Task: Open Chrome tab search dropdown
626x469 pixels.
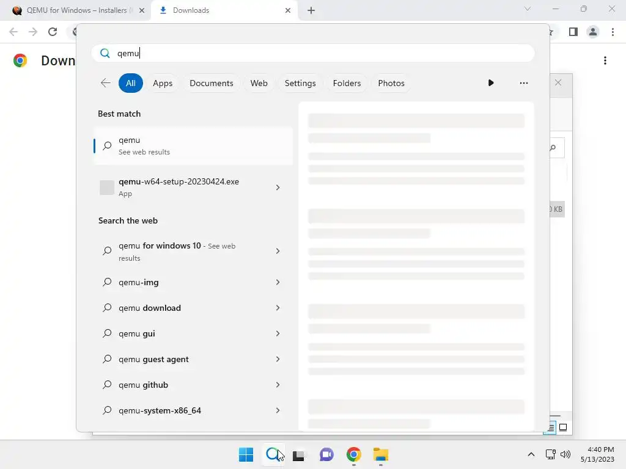Action: [x=528, y=9]
